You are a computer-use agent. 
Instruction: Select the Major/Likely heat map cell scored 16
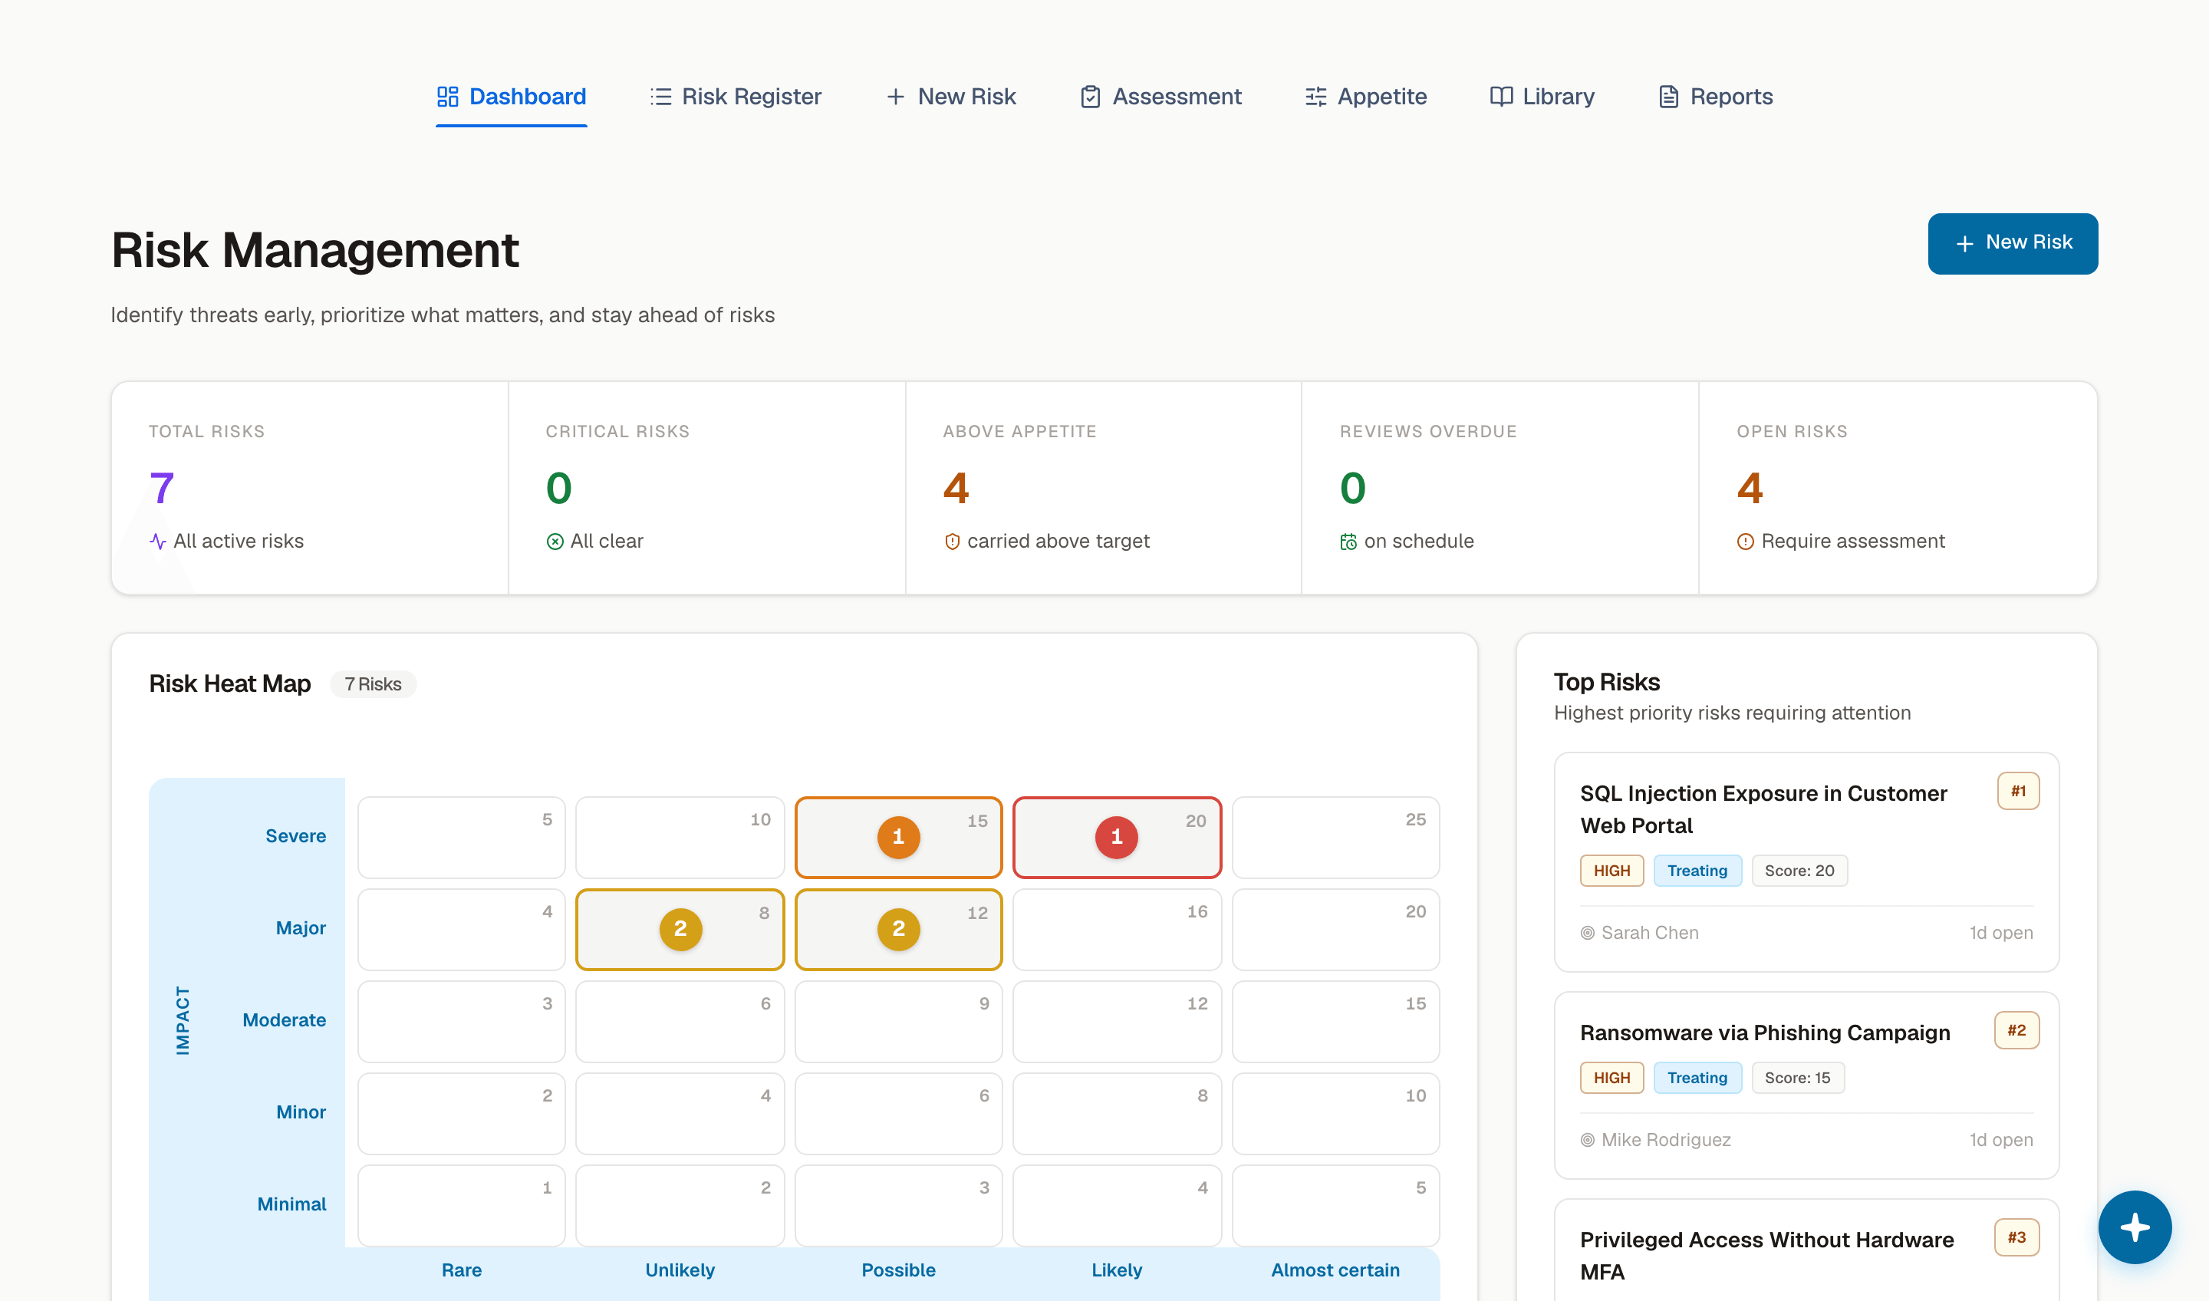tap(1116, 928)
